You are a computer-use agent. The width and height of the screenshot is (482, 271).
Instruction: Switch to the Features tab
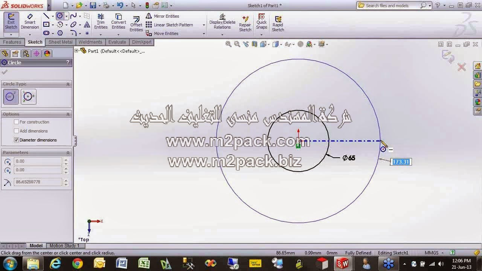click(x=12, y=42)
